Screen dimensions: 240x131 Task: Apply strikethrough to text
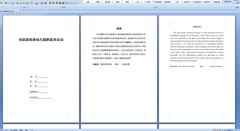[18, 3]
